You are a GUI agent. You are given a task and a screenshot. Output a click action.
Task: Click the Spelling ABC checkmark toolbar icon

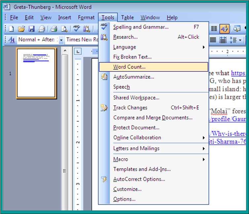pos(77,29)
